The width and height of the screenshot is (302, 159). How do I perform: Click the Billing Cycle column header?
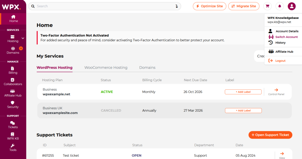pos(152,80)
